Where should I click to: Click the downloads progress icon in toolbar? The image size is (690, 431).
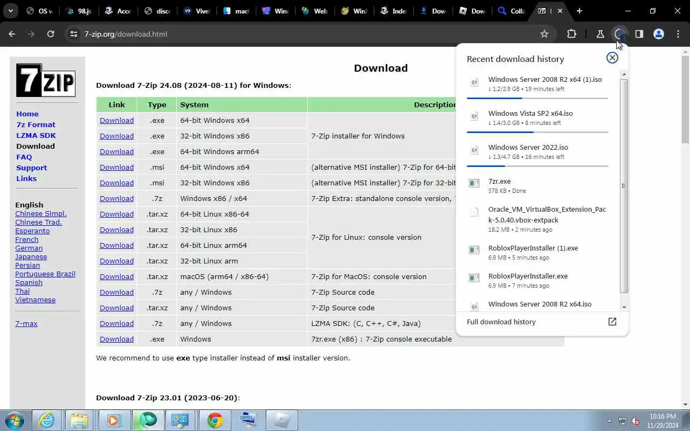pos(620,34)
